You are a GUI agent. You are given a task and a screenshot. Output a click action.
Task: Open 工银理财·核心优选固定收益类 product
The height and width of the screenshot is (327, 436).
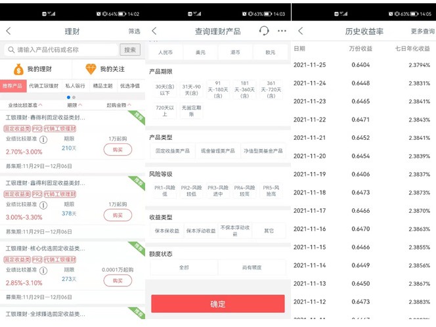click(45, 248)
